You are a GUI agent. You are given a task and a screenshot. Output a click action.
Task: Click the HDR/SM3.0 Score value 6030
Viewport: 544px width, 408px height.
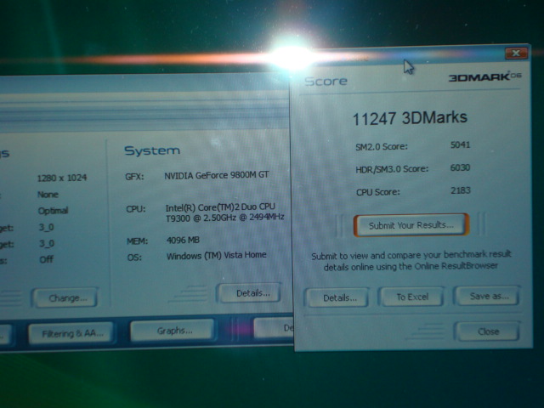tap(460, 167)
